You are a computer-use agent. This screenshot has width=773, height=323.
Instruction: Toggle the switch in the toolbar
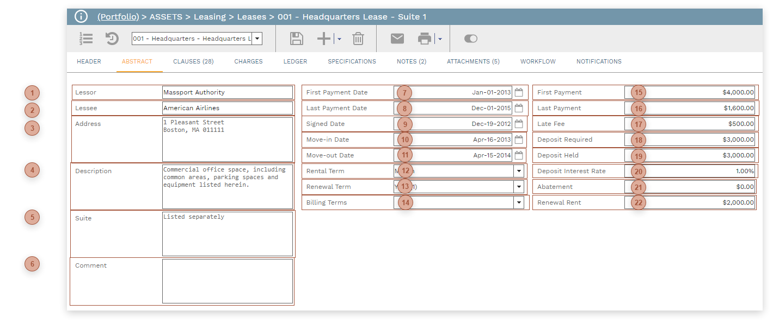click(x=470, y=39)
